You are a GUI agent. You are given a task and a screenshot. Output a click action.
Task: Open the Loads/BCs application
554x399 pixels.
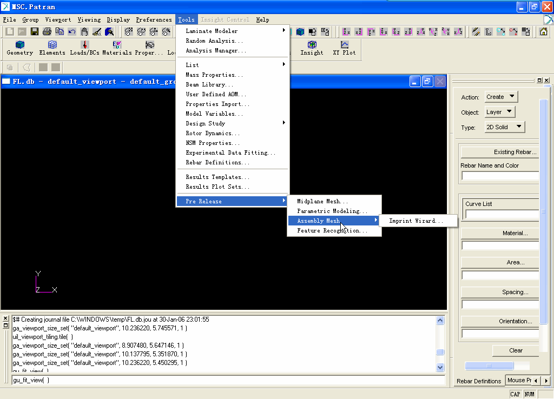(x=84, y=48)
